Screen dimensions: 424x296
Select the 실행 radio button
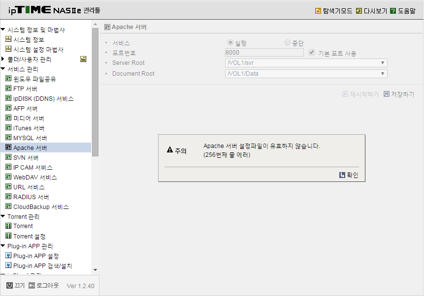[230, 42]
